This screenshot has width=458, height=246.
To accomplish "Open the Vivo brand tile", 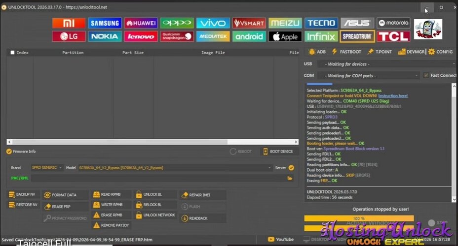I will [213, 23].
